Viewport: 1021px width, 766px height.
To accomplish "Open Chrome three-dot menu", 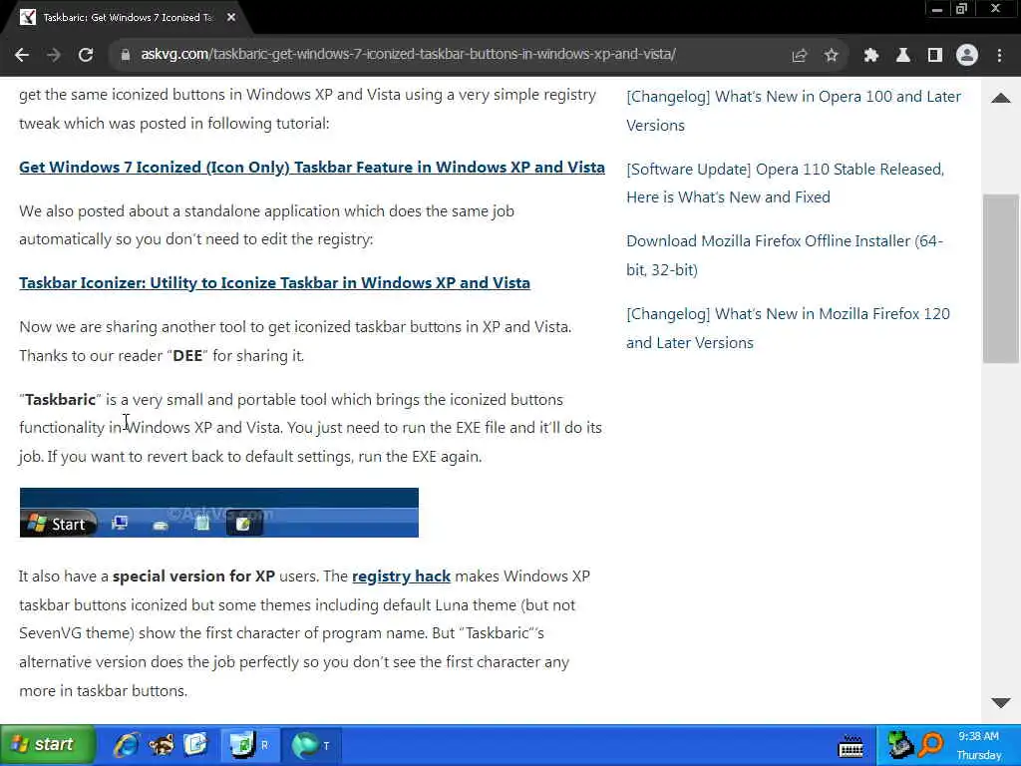I will coord(999,56).
